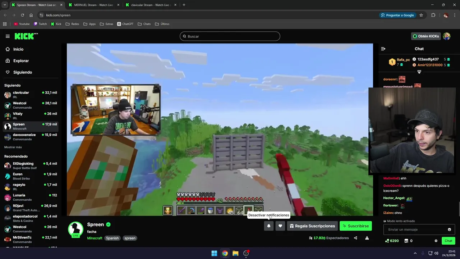
Task: Open Apps bookmarks folder
Action: 89,24
